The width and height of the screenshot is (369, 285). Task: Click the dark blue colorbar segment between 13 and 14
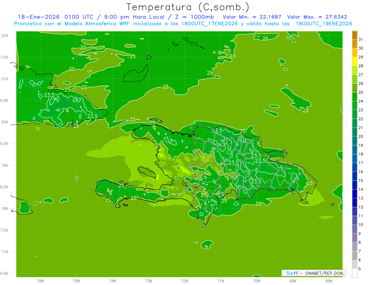tap(355, 194)
